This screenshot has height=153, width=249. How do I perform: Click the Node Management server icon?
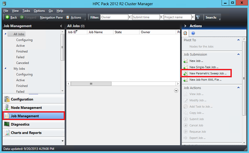[x=7, y=108]
